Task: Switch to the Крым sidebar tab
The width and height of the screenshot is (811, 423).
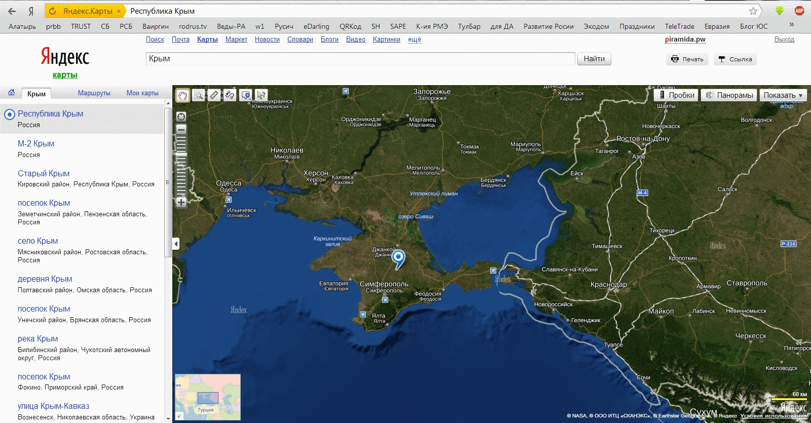Action: (x=36, y=94)
